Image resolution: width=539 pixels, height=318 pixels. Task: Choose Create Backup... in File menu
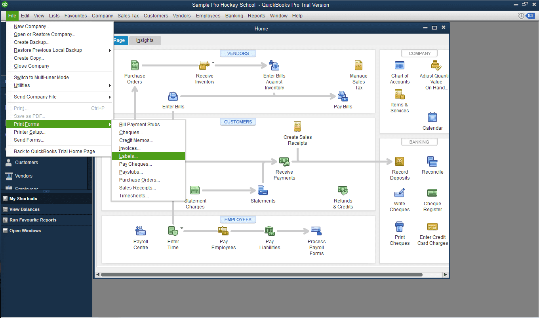[60, 42]
